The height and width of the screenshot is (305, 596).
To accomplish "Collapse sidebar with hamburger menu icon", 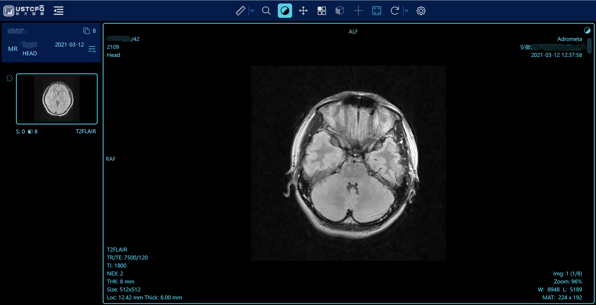I will click(x=59, y=11).
